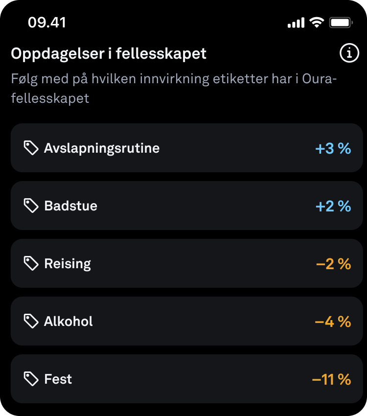Tap the tag icon next to Fest
The image size is (367, 416).
[31, 379]
